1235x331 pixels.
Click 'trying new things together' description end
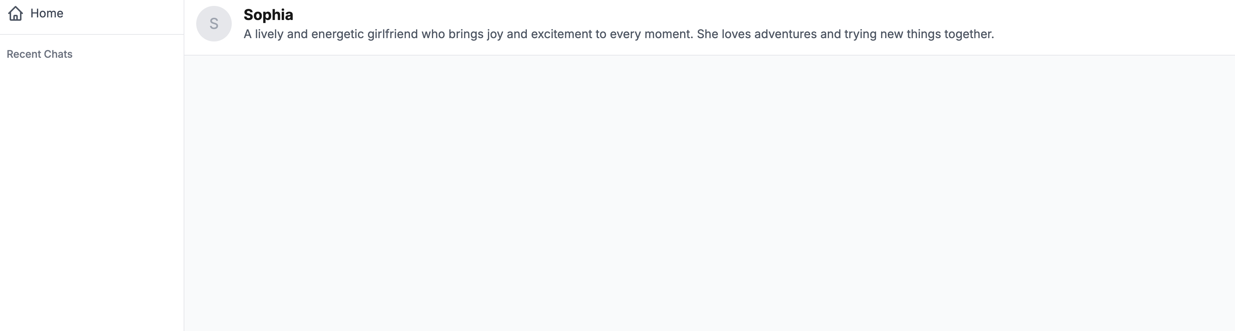tap(919, 34)
